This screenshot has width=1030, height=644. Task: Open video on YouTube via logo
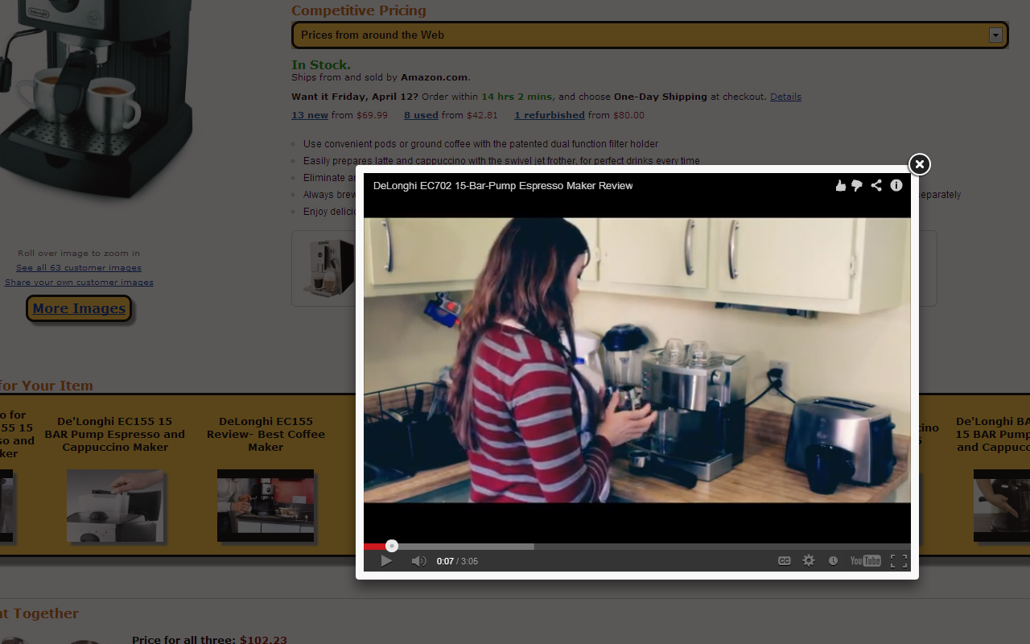(865, 561)
